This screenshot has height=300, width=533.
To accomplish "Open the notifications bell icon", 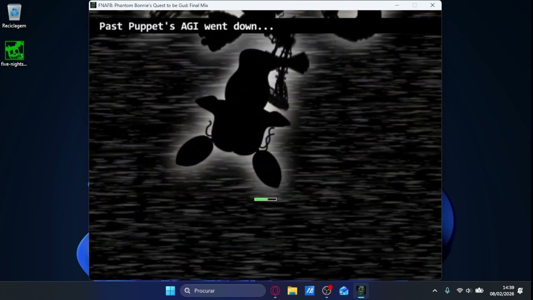I will point(520,291).
